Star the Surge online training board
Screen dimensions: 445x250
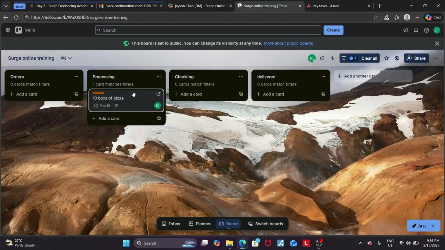386,58
